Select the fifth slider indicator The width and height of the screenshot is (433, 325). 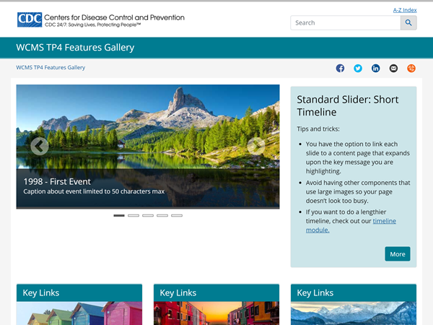(177, 215)
